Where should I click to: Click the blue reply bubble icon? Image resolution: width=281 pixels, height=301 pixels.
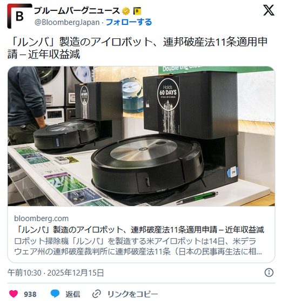click(x=55, y=294)
